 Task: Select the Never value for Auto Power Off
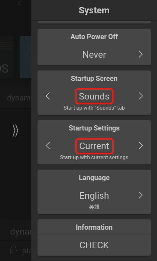[94, 54]
